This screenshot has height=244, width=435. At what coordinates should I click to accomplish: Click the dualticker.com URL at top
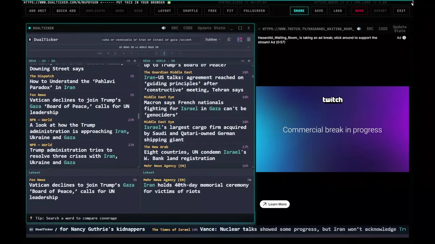click(x=61, y=2)
